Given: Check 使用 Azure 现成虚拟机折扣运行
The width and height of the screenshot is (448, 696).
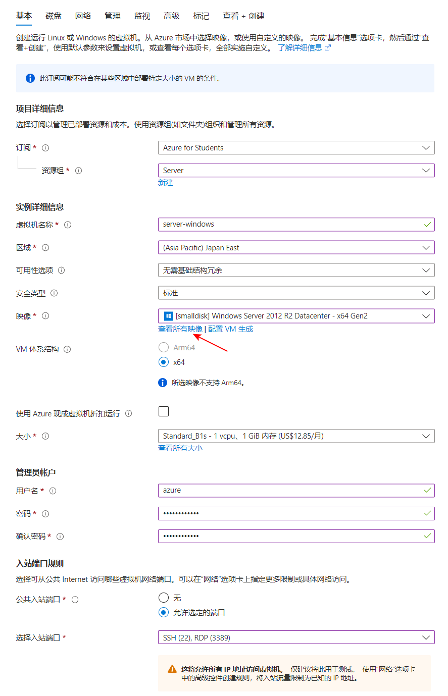Looking at the screenshot, I should (x=164, y=411).
